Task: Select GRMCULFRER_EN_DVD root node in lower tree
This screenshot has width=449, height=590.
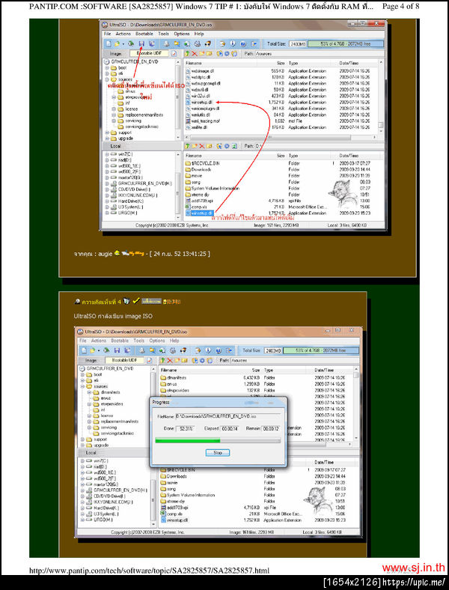Action: coord(108,368)
